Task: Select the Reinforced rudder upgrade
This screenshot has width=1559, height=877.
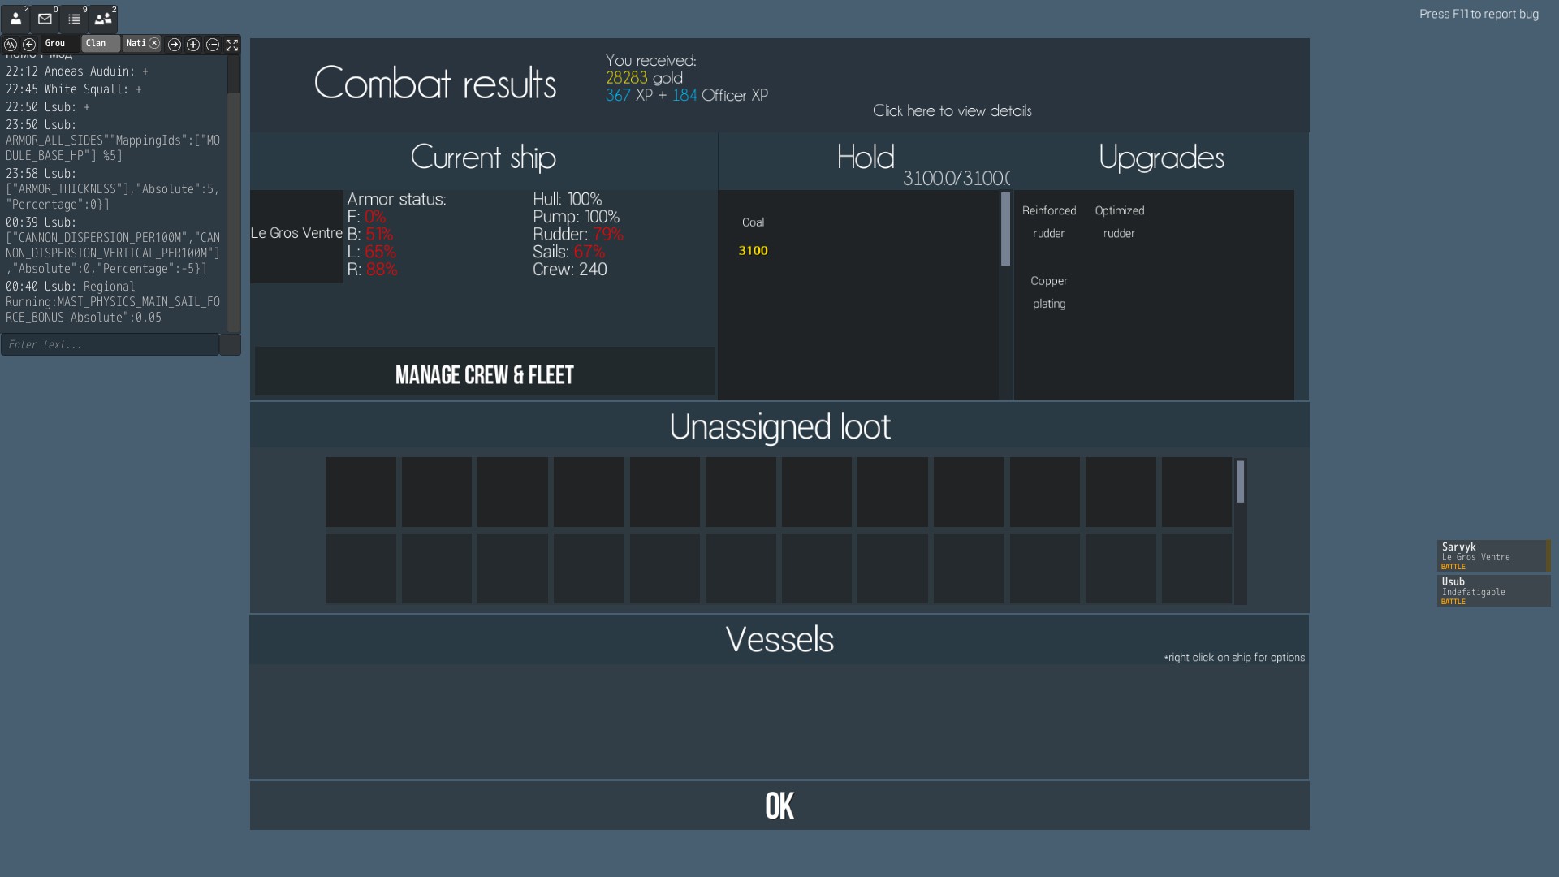Action: (1049, 222)
